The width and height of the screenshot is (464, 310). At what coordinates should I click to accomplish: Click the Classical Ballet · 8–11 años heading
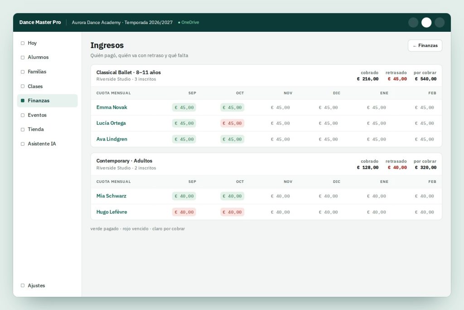click(128, 72)
